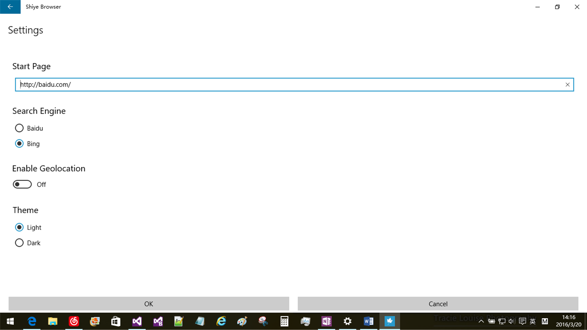
Task: Open the clock showing 14:16
Action: point(569,321)
